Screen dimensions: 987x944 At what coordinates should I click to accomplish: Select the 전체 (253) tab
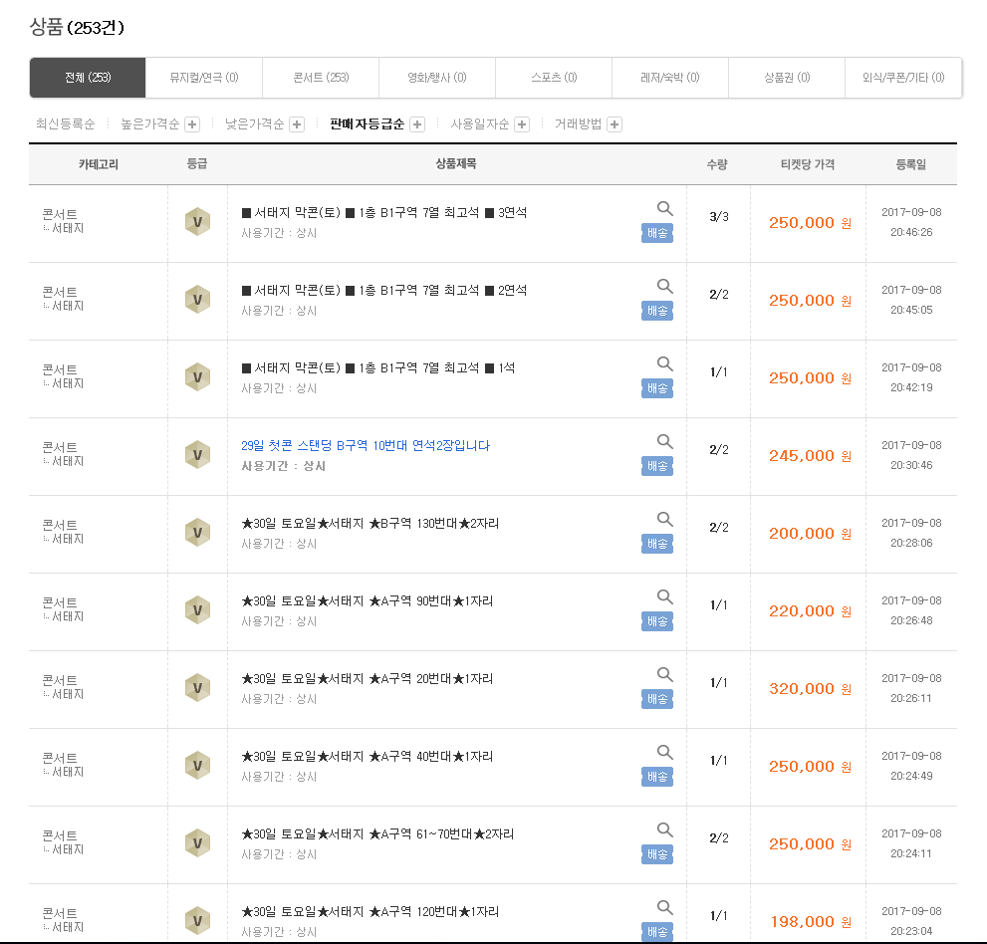(88, 78)
